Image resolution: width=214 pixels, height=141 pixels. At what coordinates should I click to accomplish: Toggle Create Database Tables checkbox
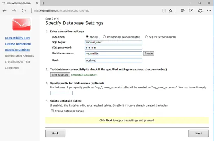point(52,111)
